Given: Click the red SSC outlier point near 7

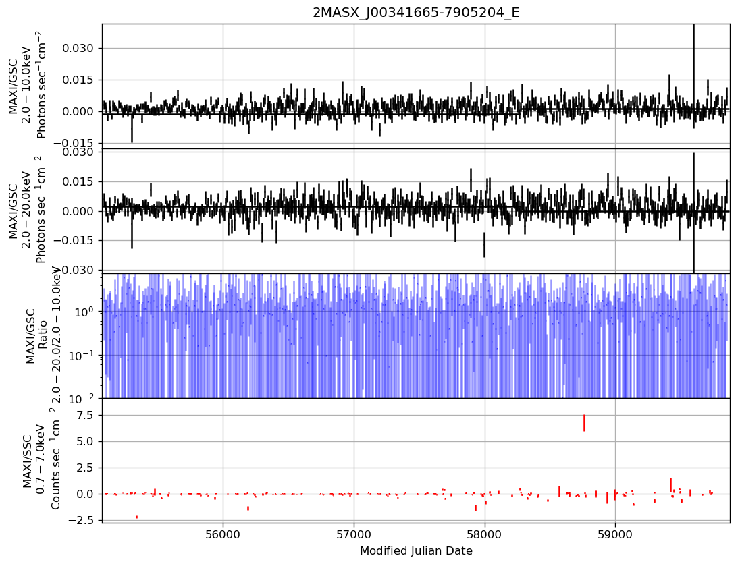Looking at the screenshot, I should [x=584, y=422].
